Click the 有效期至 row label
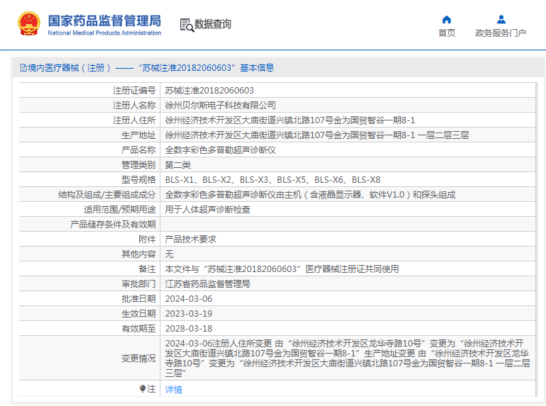The width and height of the screenshot is (546, 406). point(138,329)
